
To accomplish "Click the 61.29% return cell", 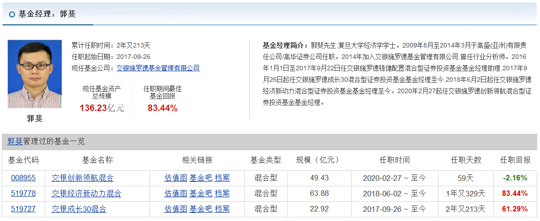I will coord(515,209).
